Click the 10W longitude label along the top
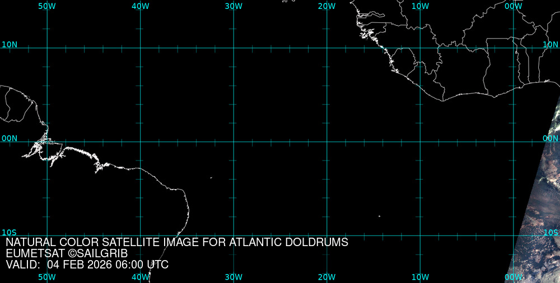Screen dimensions: 560x283 (420, 6)
